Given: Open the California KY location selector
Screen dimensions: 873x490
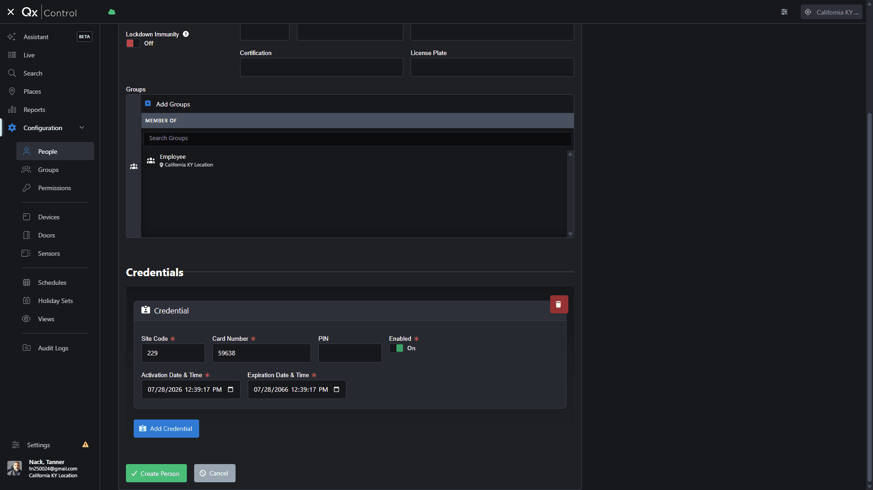Looking at the screenshot, I should (x=831, y=12).
